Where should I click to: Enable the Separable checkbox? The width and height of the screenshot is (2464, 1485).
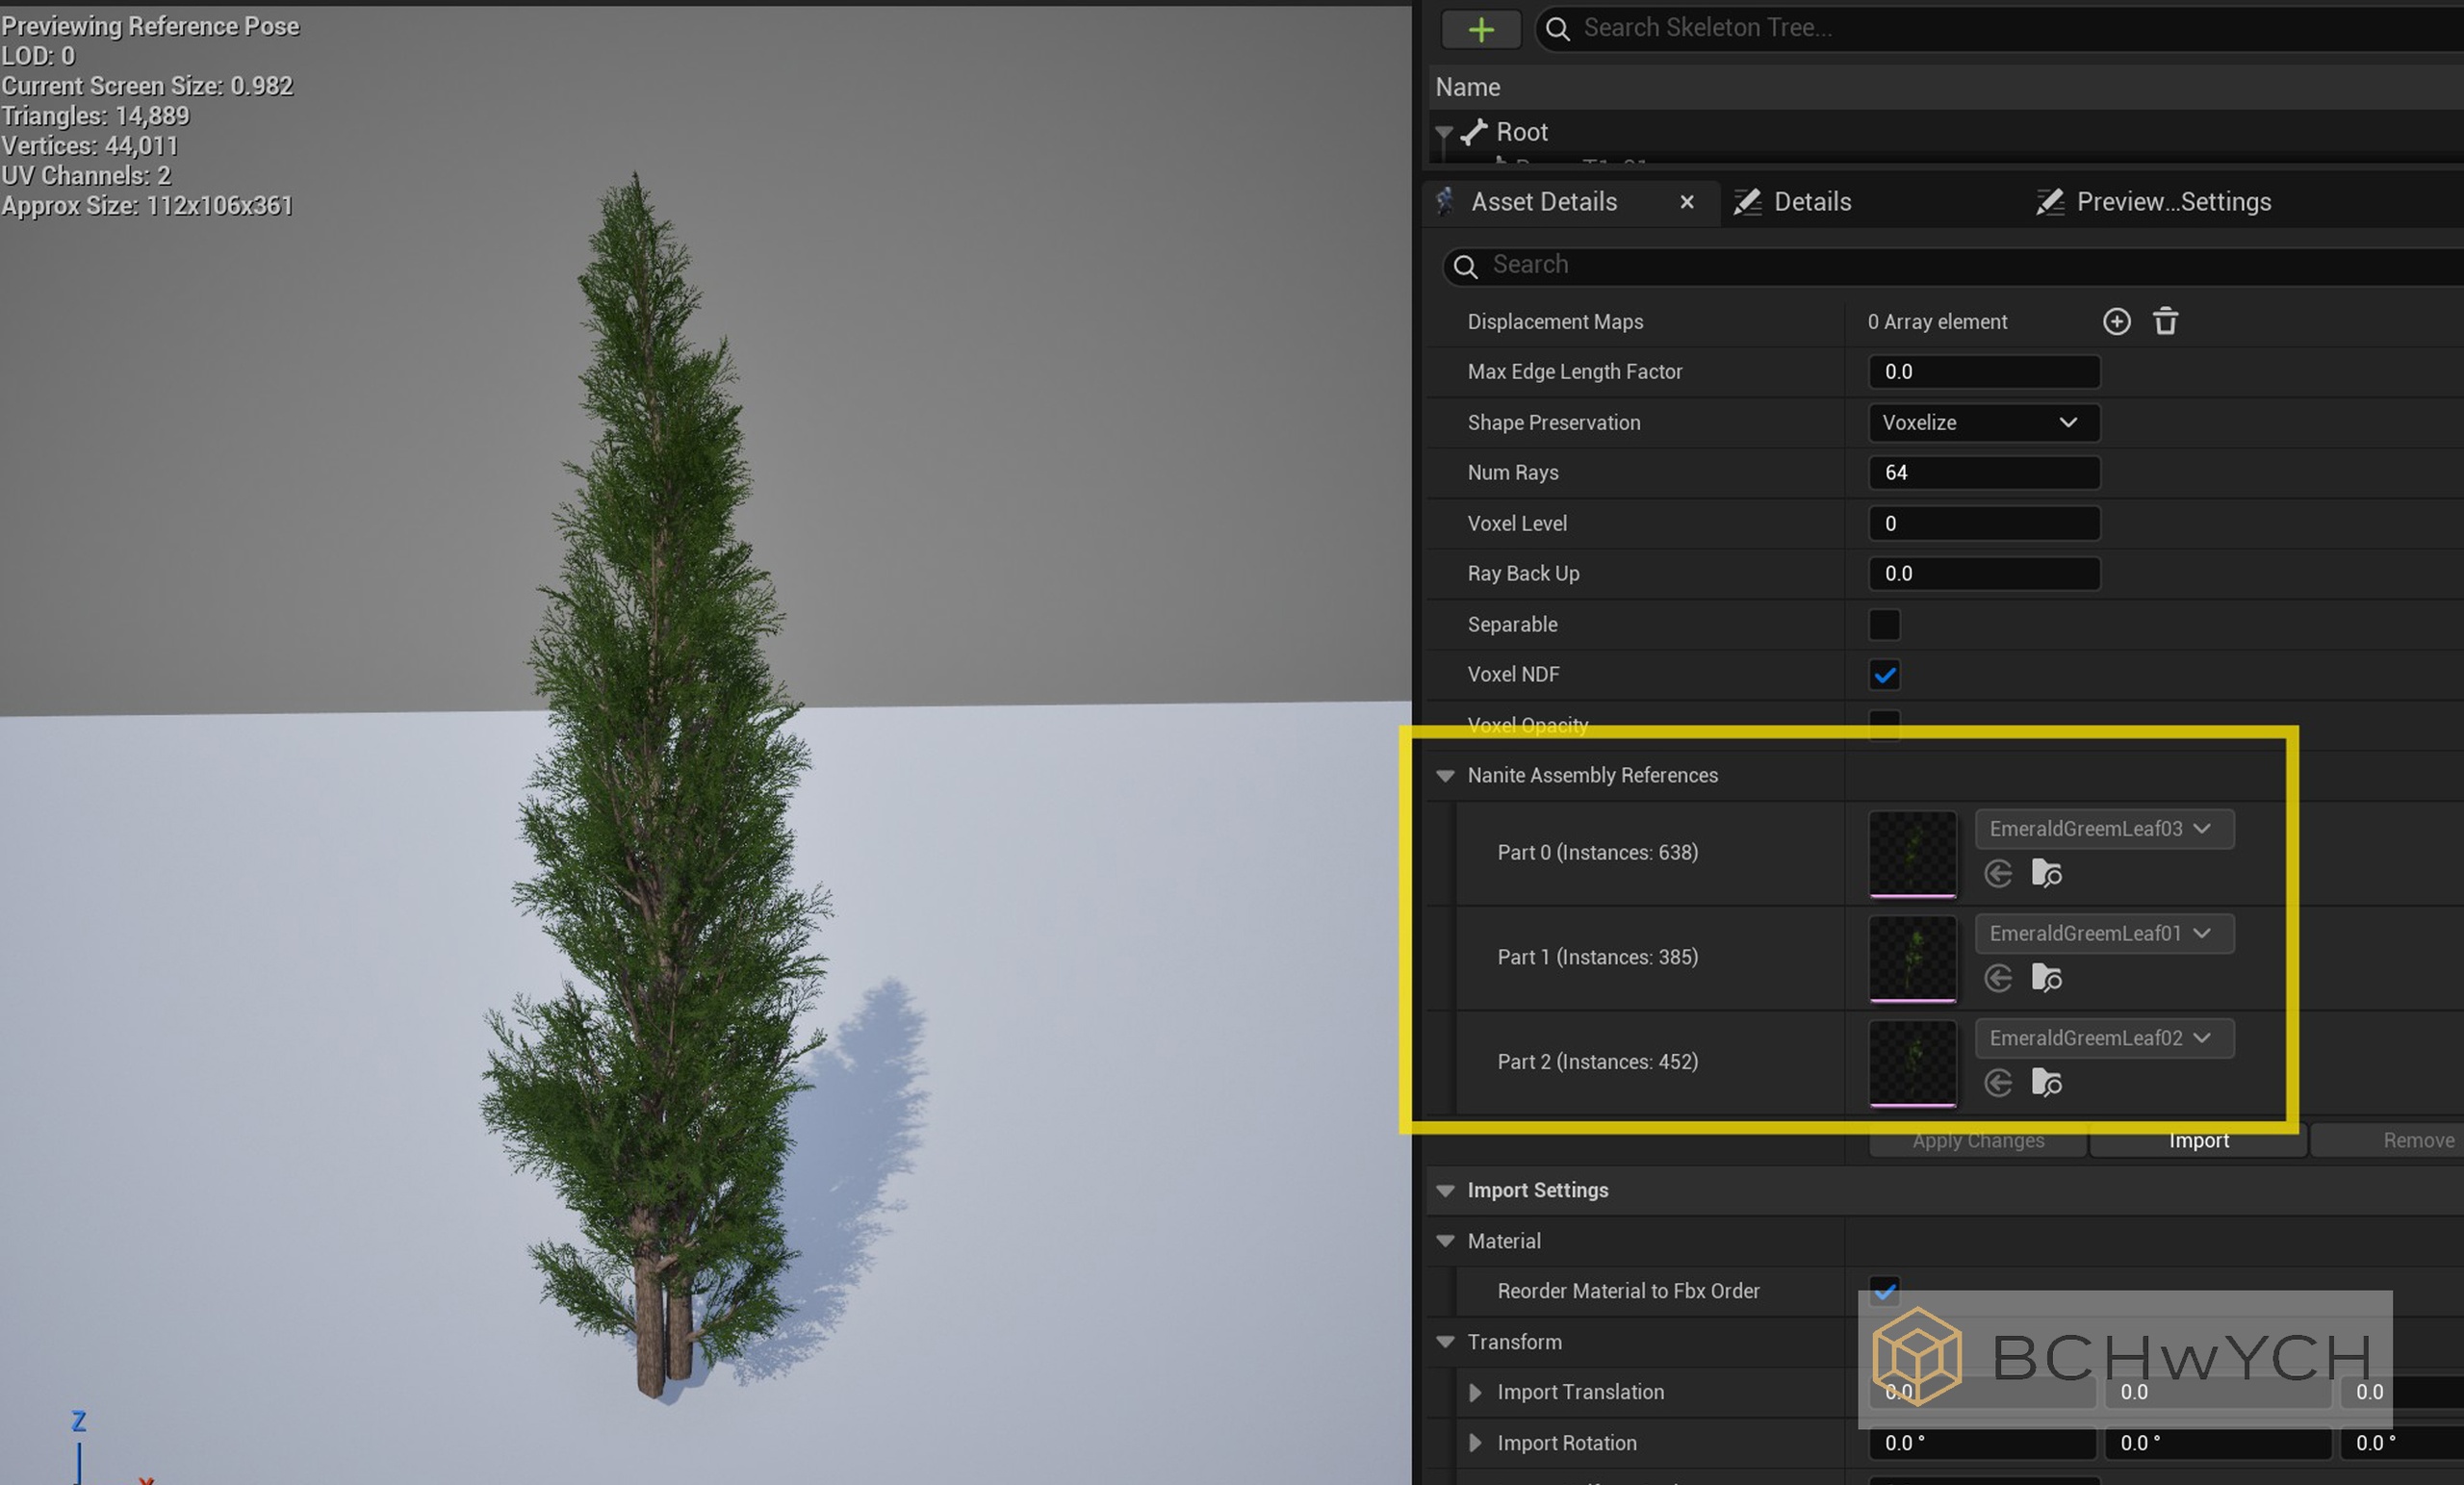pos(1884,625)
